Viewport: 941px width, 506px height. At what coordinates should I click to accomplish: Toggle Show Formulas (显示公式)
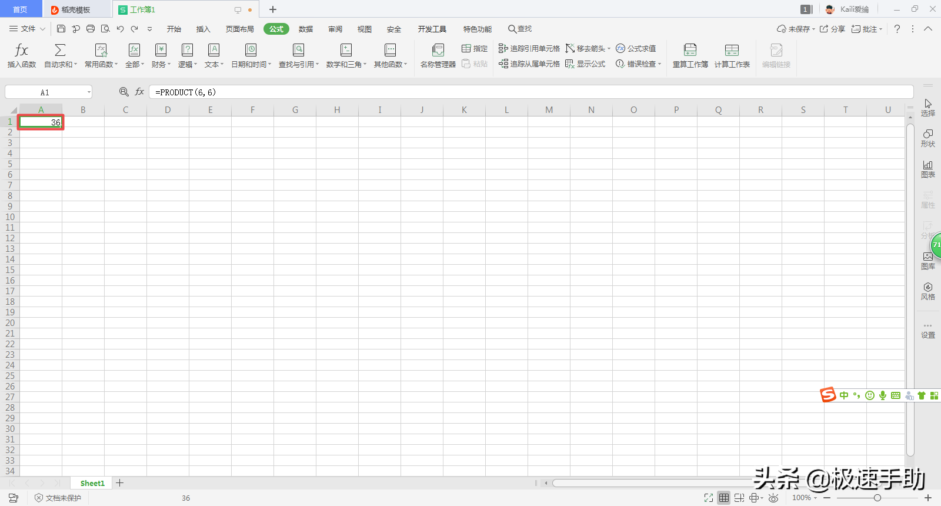pos(585,64)
